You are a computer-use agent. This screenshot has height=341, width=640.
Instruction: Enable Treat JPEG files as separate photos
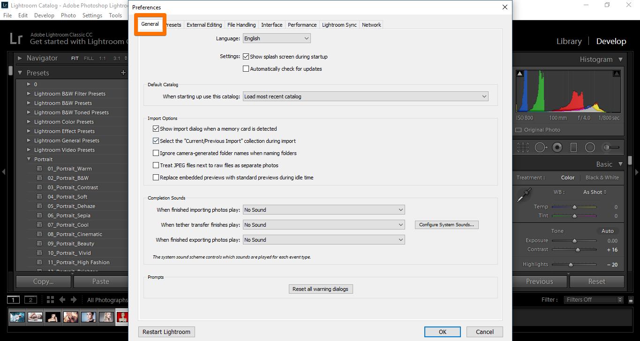(156, 165)
